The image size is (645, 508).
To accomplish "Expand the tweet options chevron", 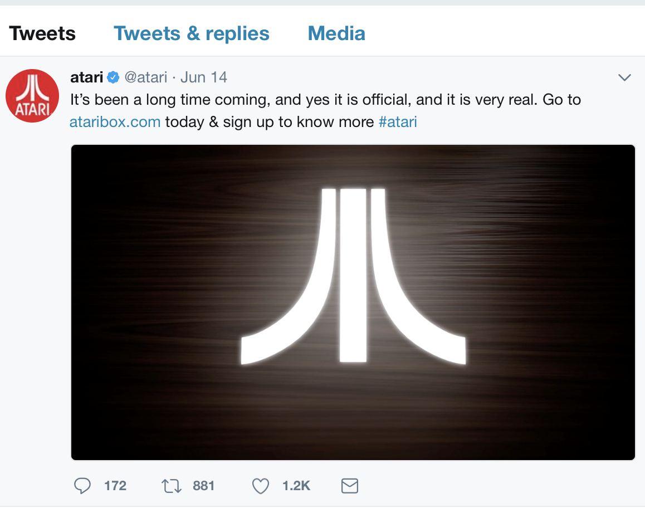I will click(625, 77).
